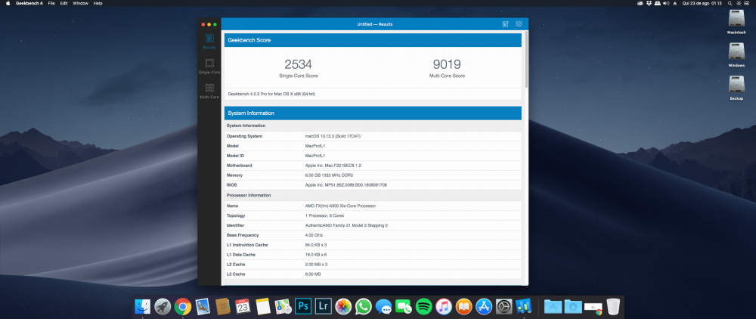The height and width of the screenshot is (319, 756).
Task: Click the Topology 1 Processor, 6 Cores row
Action: click(373, 216)
